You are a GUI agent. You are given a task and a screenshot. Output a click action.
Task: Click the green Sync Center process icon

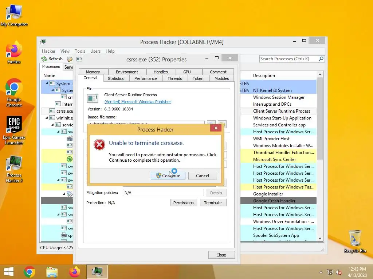[x=70, y=159]
